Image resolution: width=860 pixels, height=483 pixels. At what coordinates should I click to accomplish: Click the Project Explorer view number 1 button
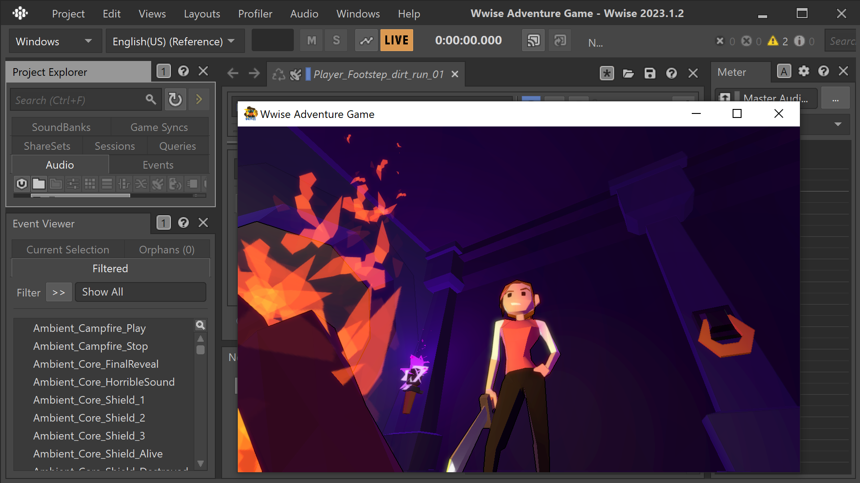coord(164,71)
